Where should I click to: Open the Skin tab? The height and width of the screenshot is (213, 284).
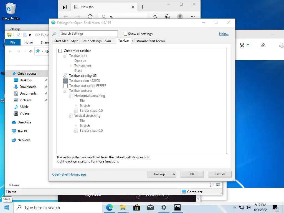coord(108,41)
